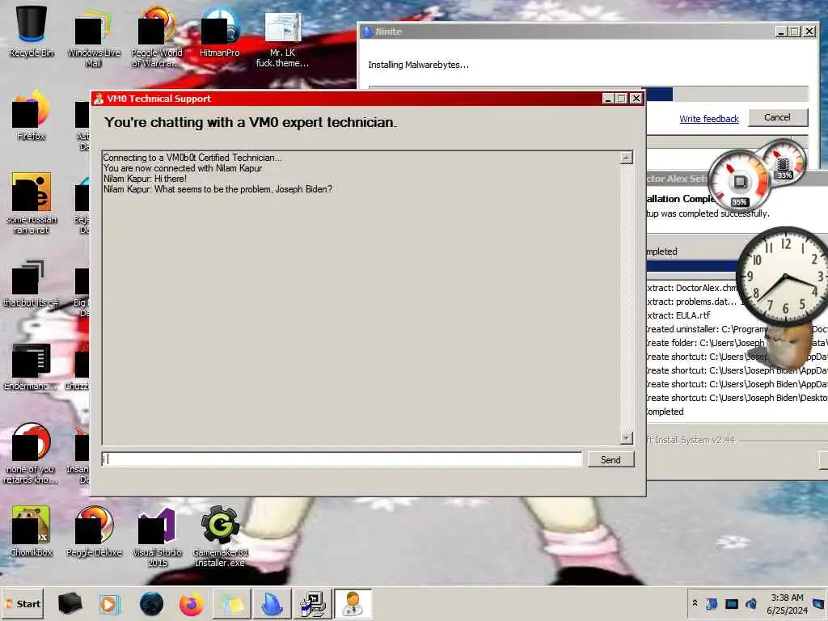Switch to VM0 Technical Support taskbar item

pyautogui.click(x=353, y=603)
